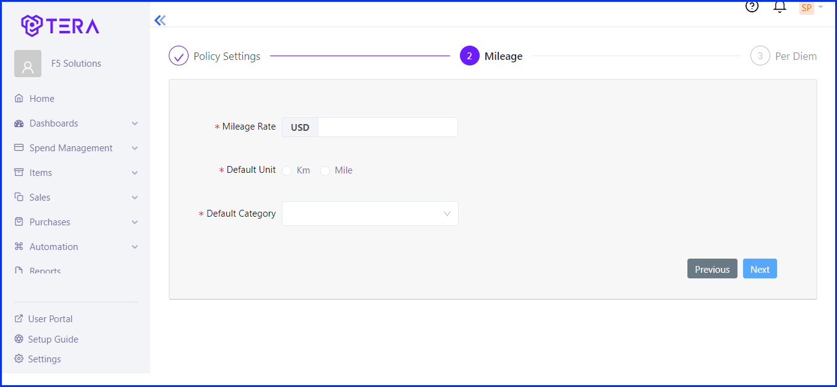The width and height of the screenshot is (837, 387).
Task: Click the step 2 Mileage circle
Action: tap(470, 56)
